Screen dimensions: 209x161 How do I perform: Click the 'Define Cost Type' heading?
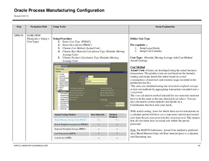[x=140, y=39]
